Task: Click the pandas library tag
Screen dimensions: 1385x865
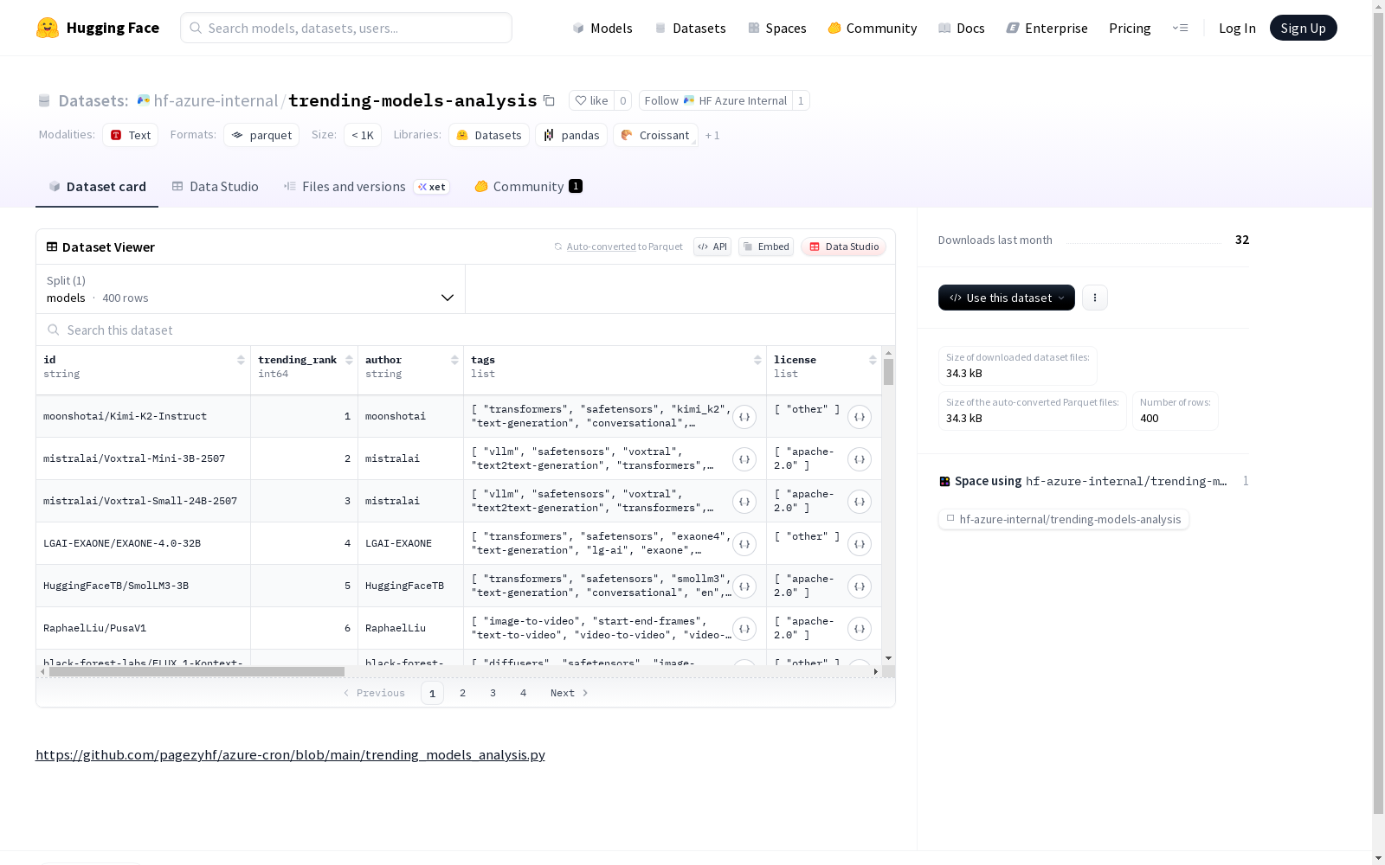Action: tap(571, 135)
